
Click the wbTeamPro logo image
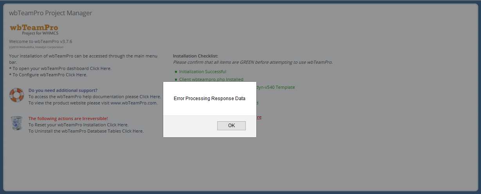[x=34, y=29]
